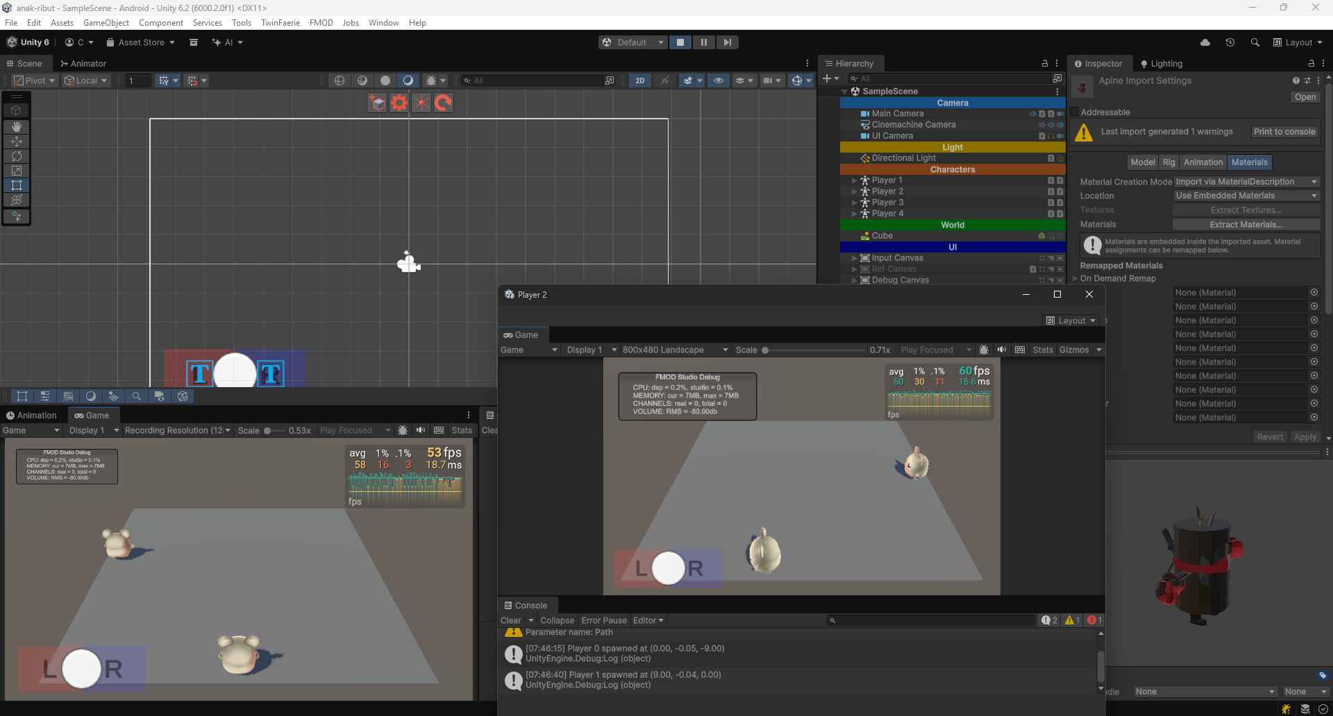Toggle error messages filter in Console
1333x716 pixels.
(x=1094, y=620)
